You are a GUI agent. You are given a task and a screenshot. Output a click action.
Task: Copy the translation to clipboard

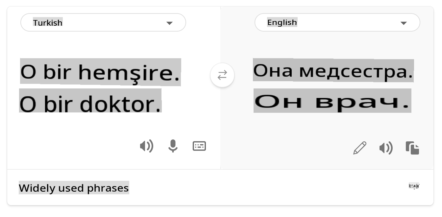[x=412, y=148]
